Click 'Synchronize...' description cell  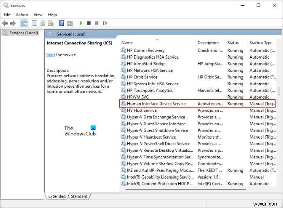211,157
